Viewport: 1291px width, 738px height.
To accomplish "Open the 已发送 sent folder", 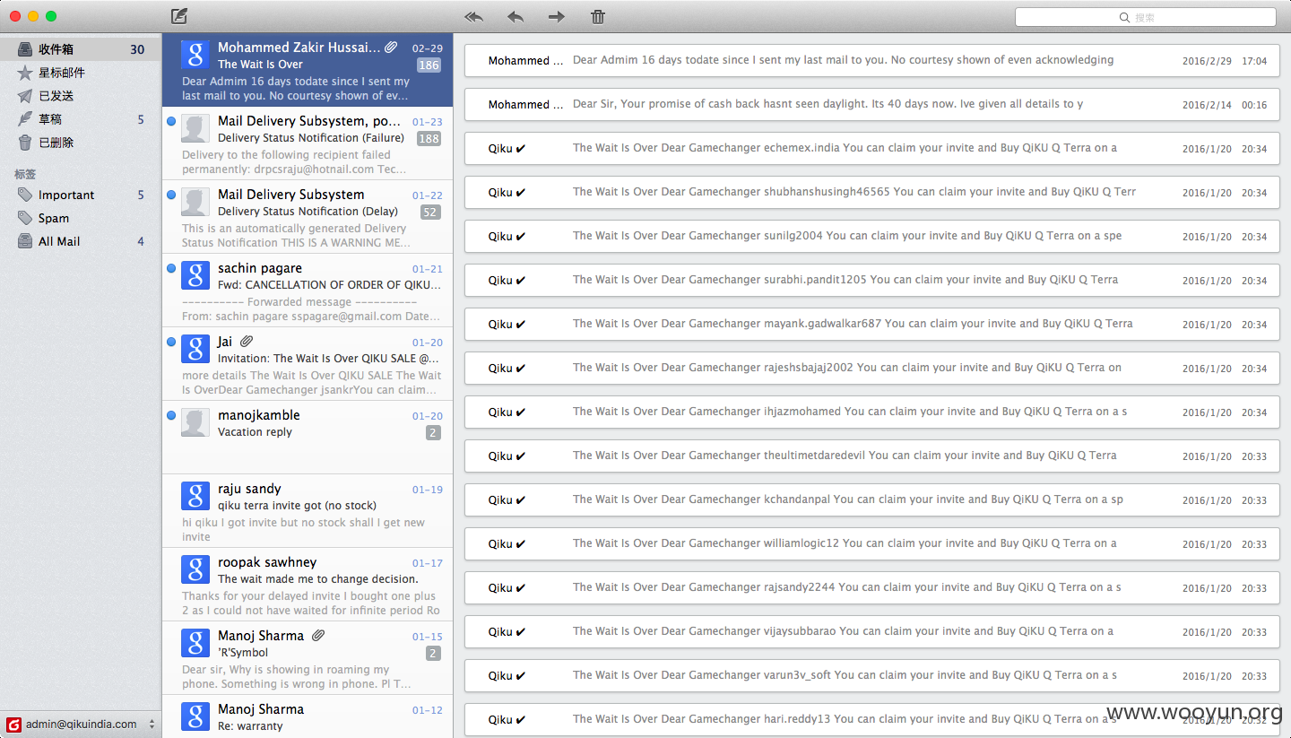I will click(81, 96).
